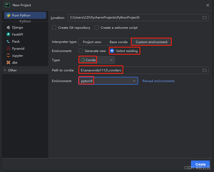Expand the Other project types group

click(5, 70)
